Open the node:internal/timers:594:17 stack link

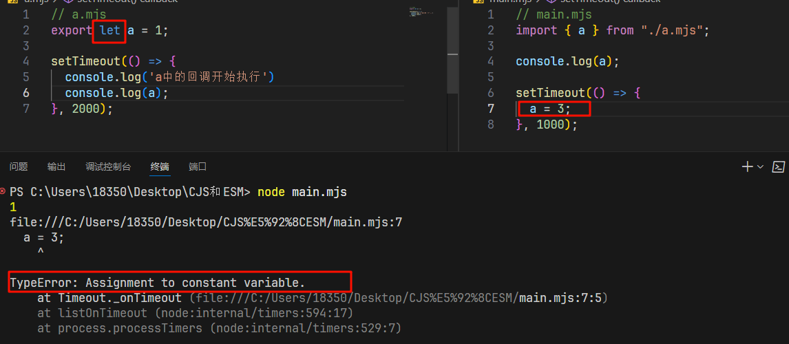point(255,313)
